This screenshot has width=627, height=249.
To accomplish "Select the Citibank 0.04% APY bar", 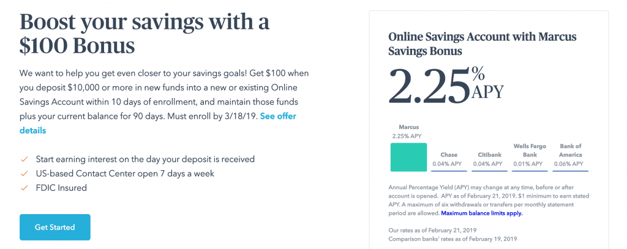I will 489,171.
